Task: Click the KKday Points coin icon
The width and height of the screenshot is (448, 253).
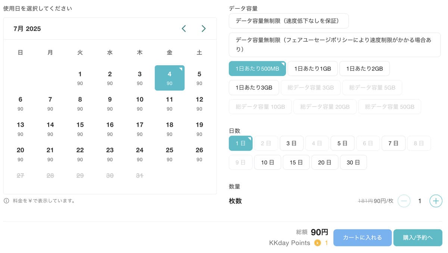Action: 318,243
